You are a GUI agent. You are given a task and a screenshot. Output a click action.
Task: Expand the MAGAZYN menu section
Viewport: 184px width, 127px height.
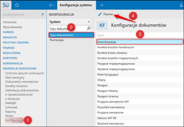(10, 37)
